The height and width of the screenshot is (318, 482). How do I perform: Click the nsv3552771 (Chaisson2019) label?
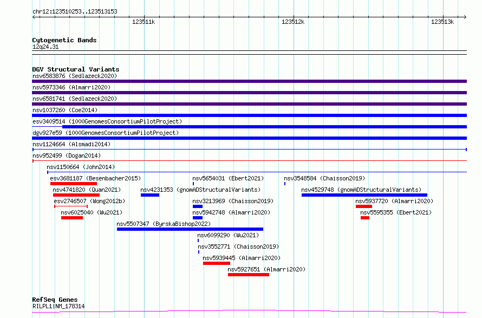pos(238,246)
